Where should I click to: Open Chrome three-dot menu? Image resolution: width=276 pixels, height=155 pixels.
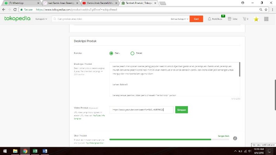273,9
